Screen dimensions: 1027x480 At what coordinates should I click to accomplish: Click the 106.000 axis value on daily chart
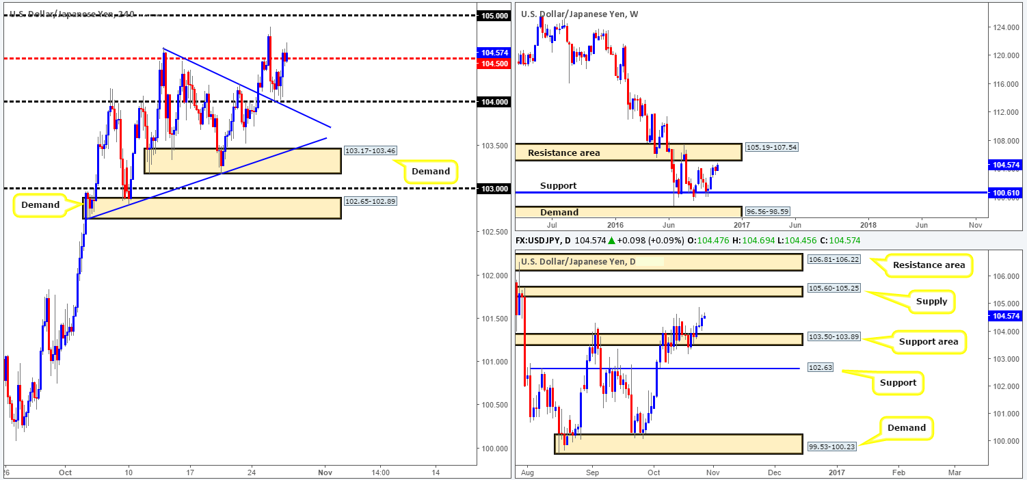tap(1005, 276)
